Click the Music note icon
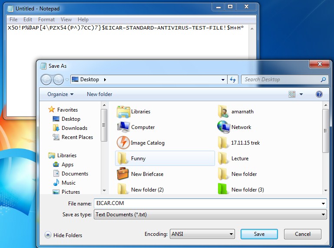This screenshot has width=334, height=248. (x=56, y=182)
